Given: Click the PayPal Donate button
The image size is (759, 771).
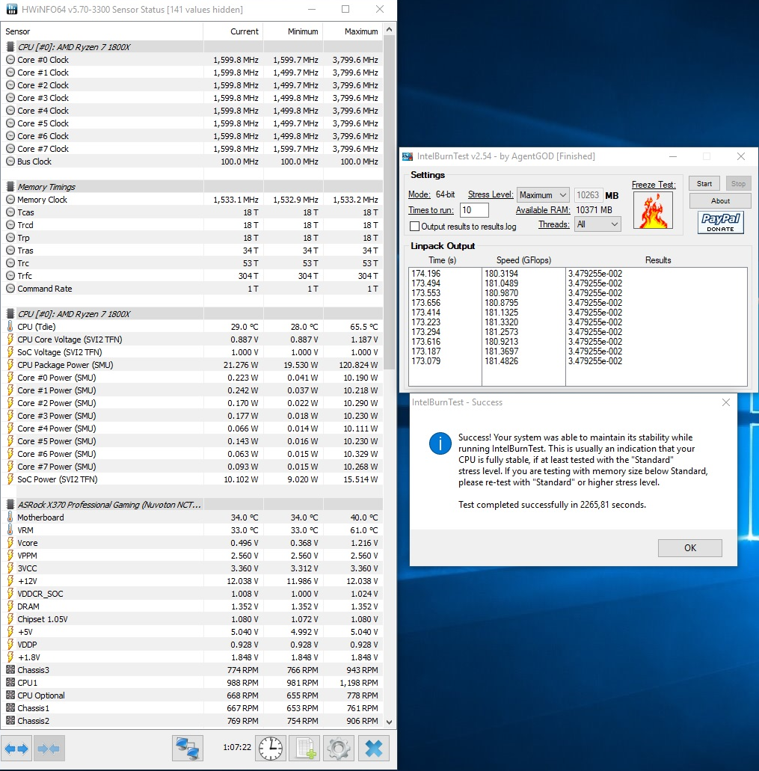Looking at the screenshot, I should [x=720, y=222].
